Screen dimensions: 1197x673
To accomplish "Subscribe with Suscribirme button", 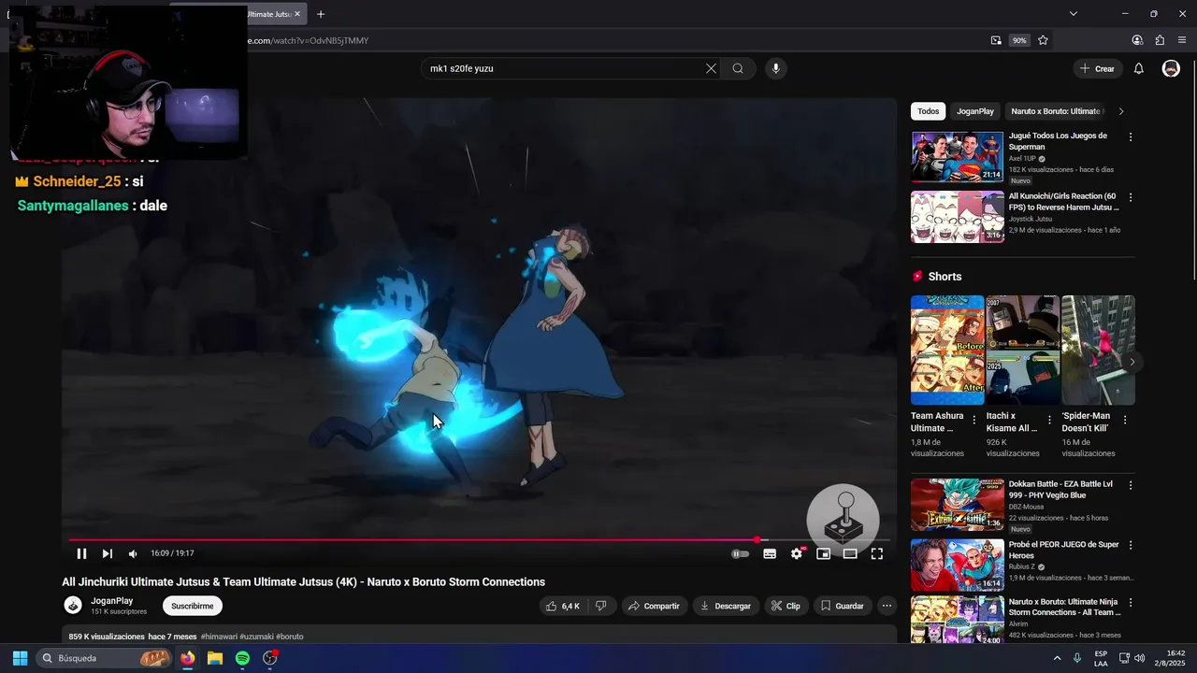I will [192, 606].
